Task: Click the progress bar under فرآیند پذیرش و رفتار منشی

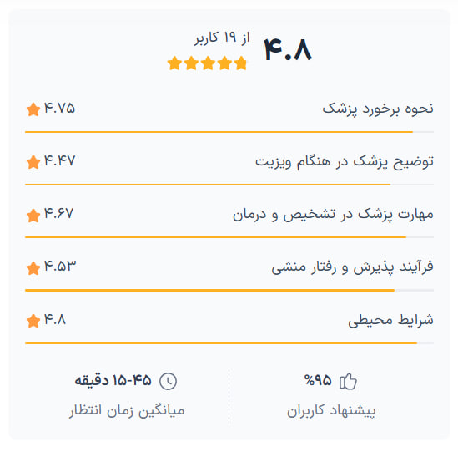Action: (229, 290)
